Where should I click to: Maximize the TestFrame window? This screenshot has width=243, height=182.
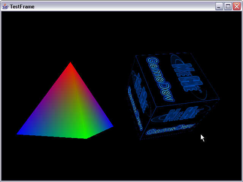point(228,6)
